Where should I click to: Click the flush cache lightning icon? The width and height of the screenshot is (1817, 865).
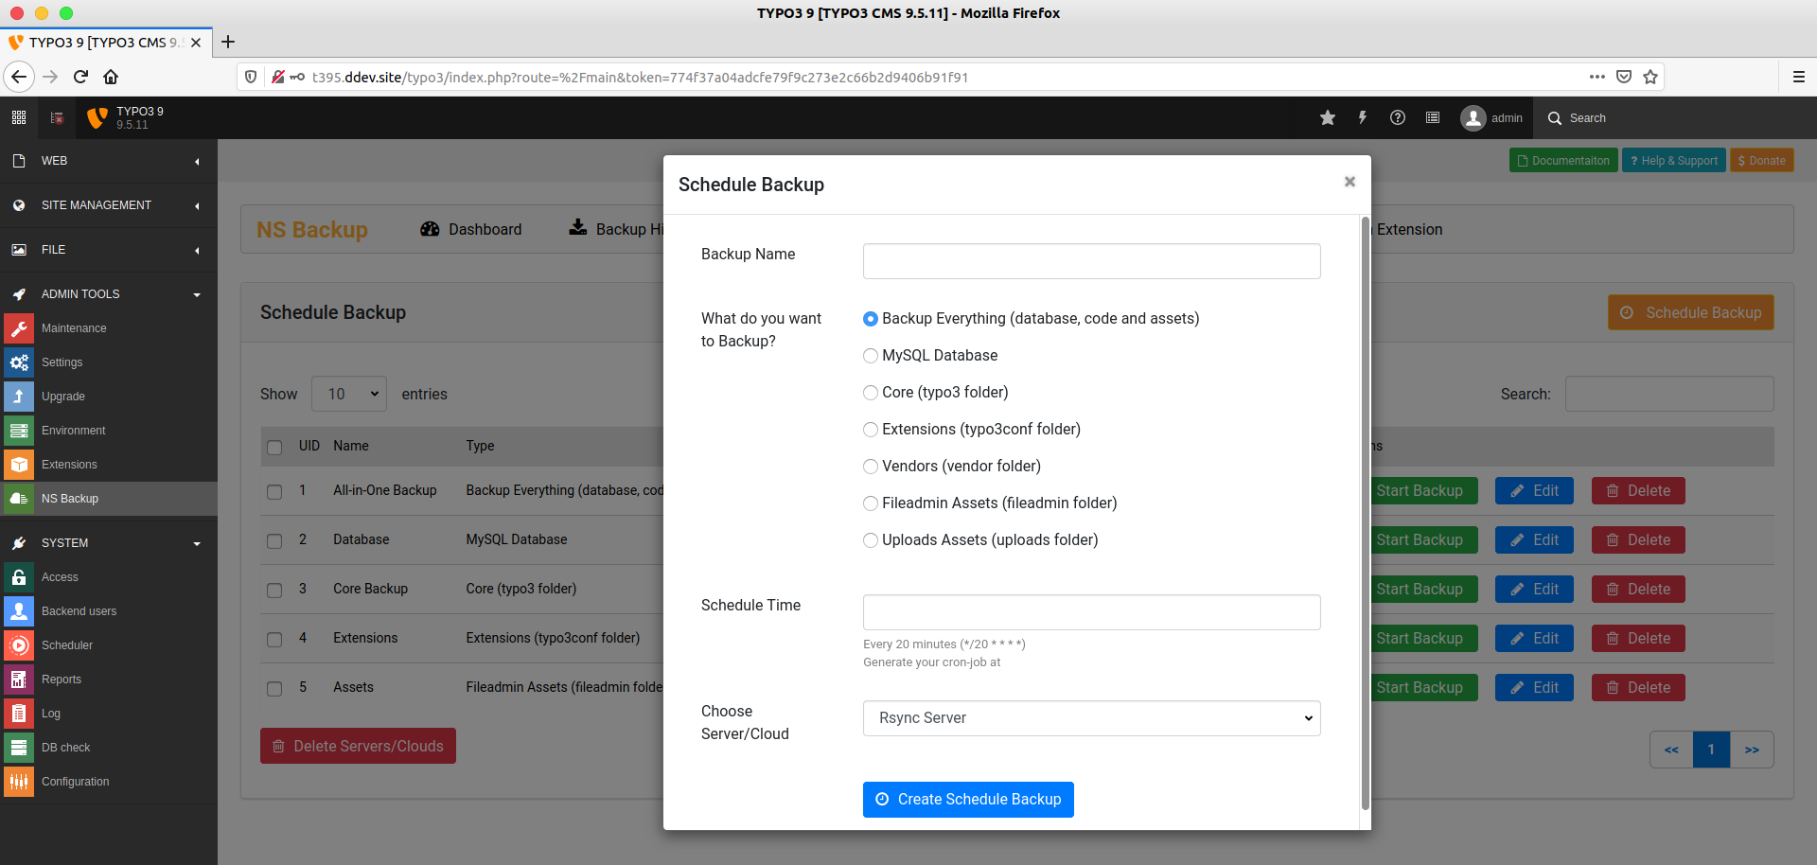1363,118
